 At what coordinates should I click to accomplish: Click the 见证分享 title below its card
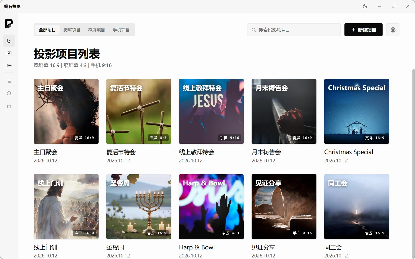click(263, 247)
